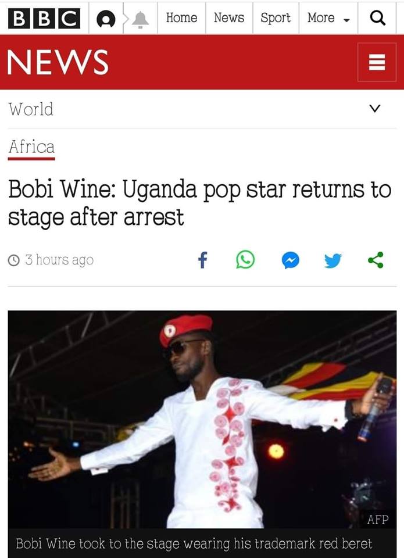Share article via Messenger
Viewport: 404px width, 558px height.
[x=291, y=260]
